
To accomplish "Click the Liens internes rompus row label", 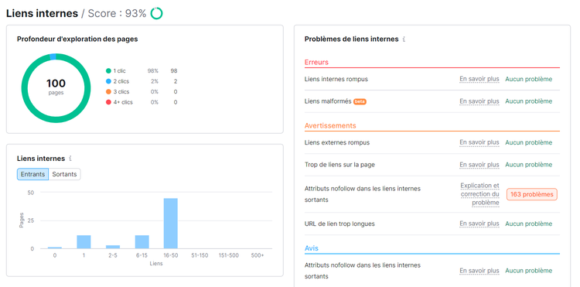I will tap(336, 79).
